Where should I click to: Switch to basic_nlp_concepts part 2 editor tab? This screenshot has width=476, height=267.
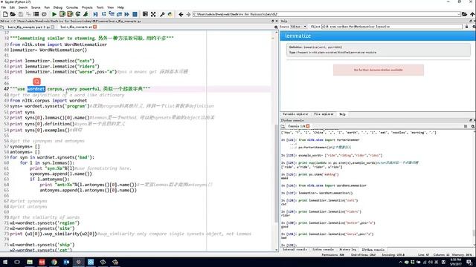pos(28,27)
